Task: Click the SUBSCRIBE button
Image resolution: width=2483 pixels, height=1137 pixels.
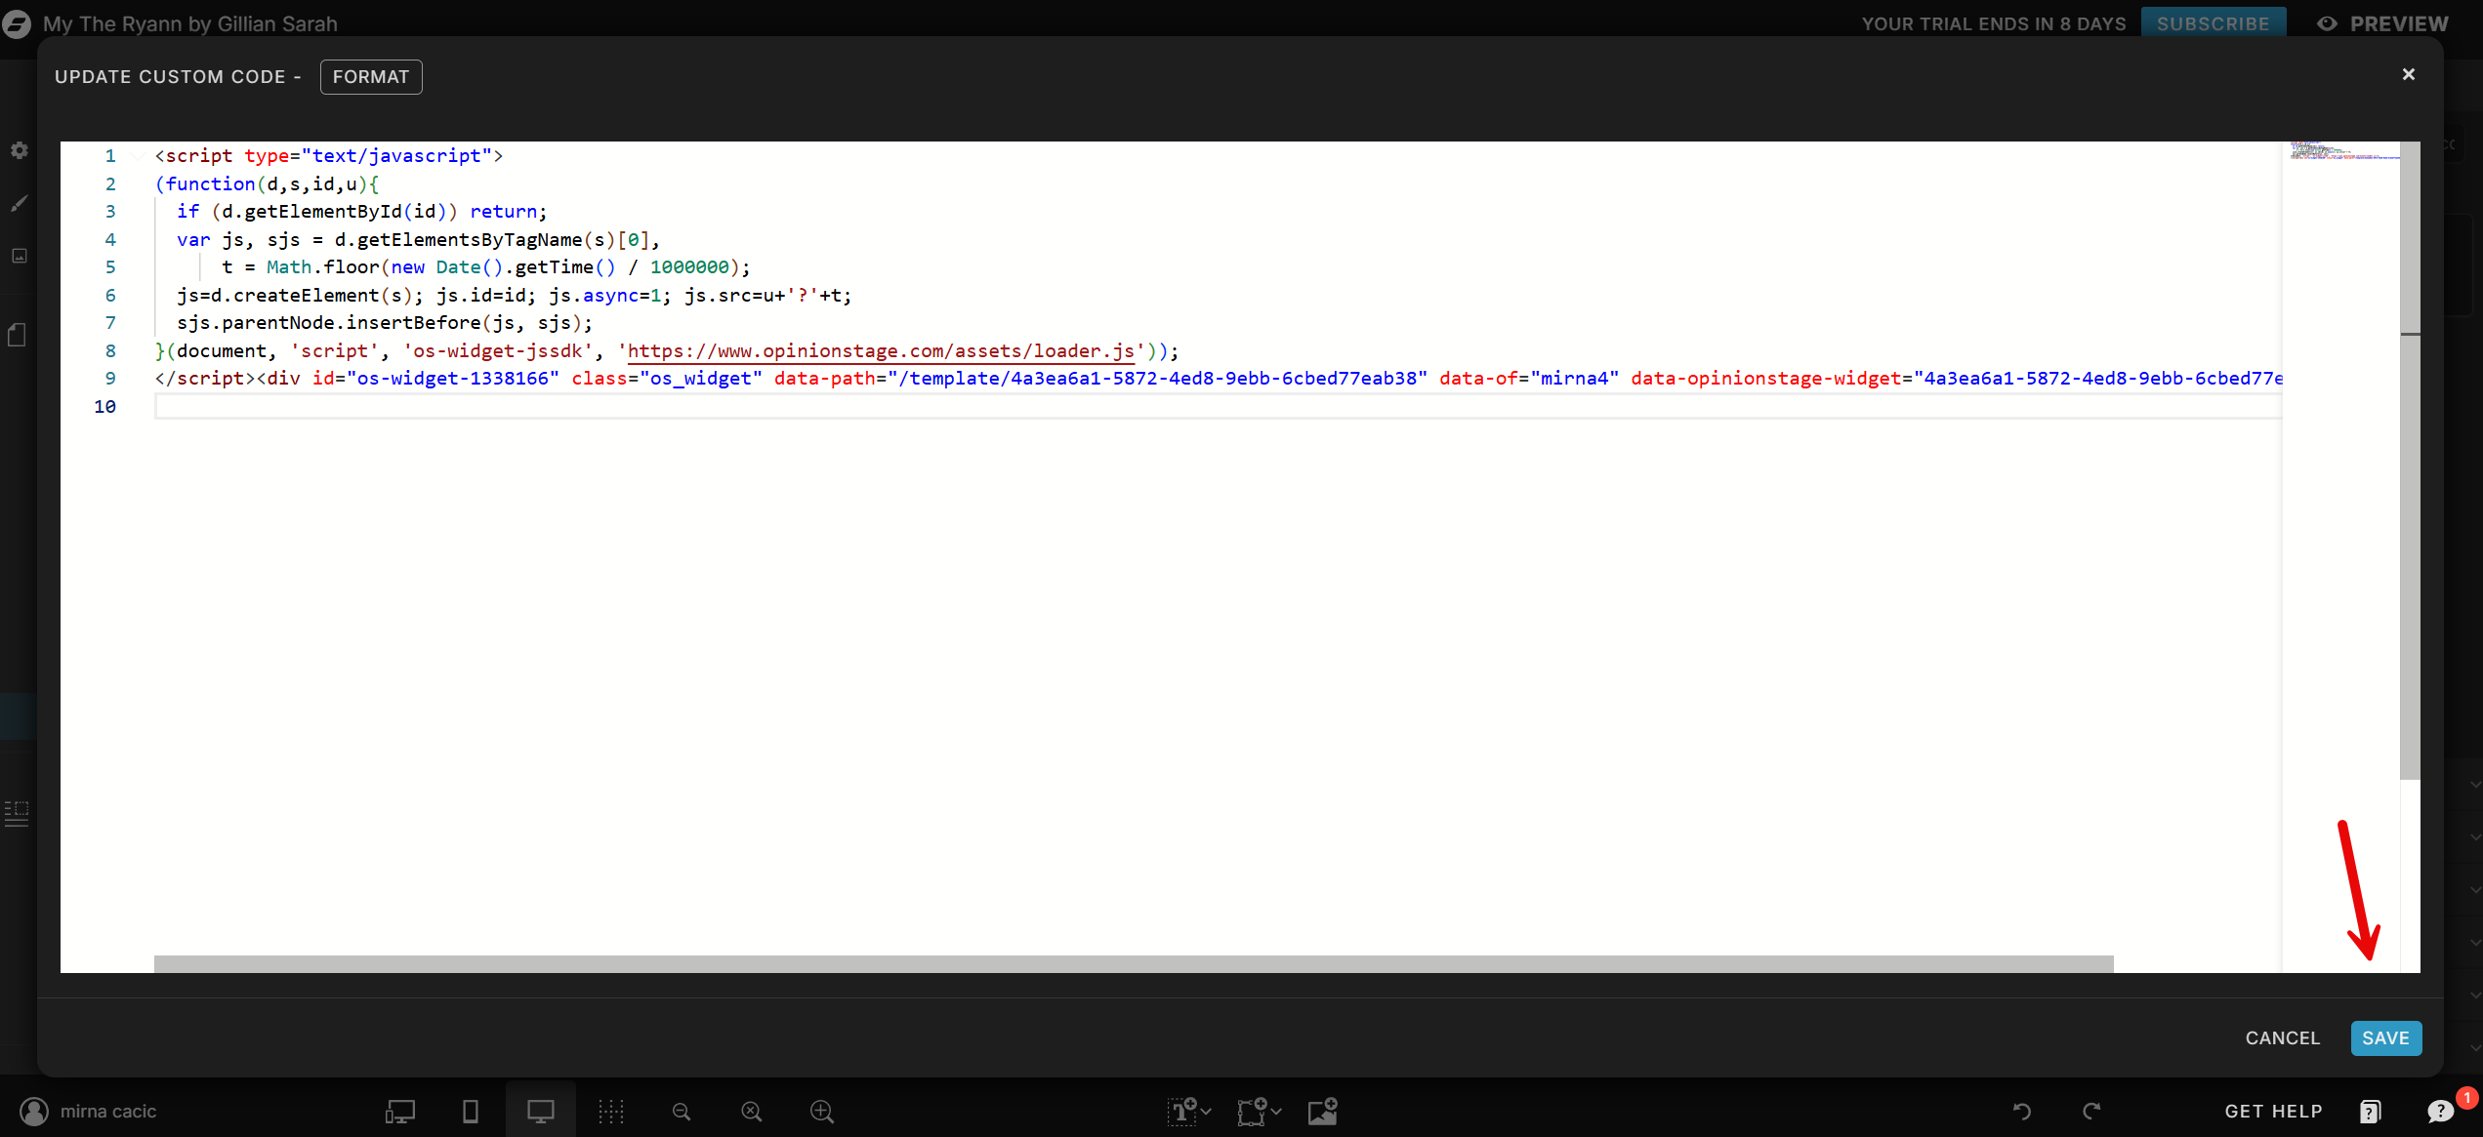Action: pos(2213,23)
